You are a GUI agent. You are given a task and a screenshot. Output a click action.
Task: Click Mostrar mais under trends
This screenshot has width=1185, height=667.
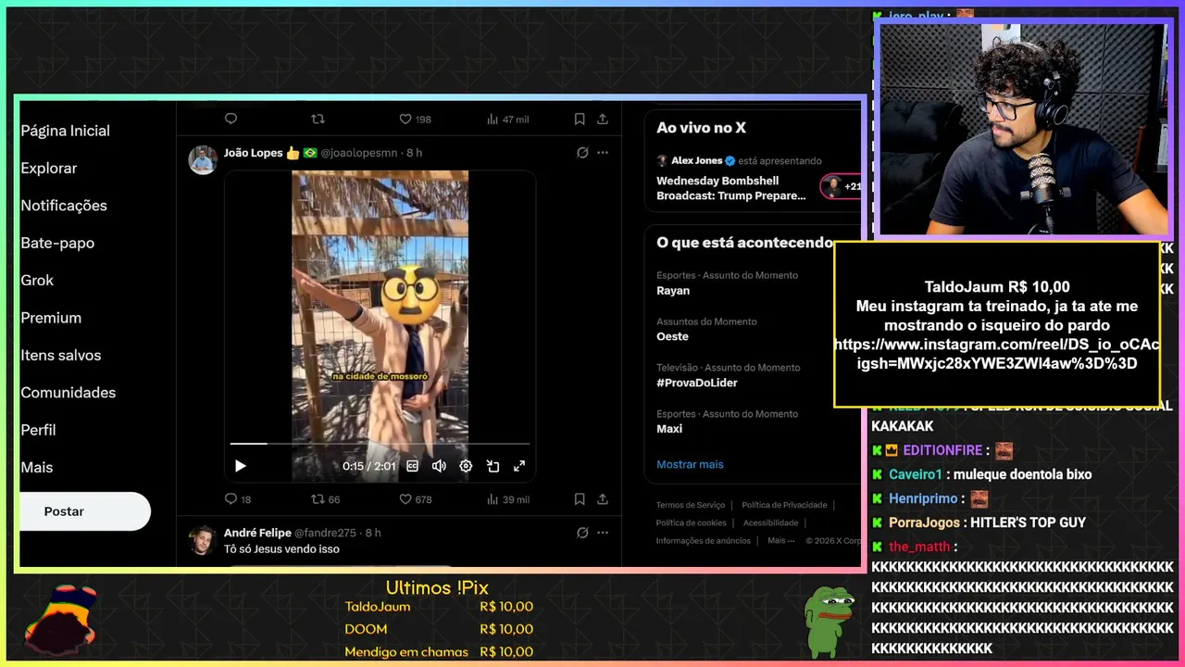click(690, 464)
